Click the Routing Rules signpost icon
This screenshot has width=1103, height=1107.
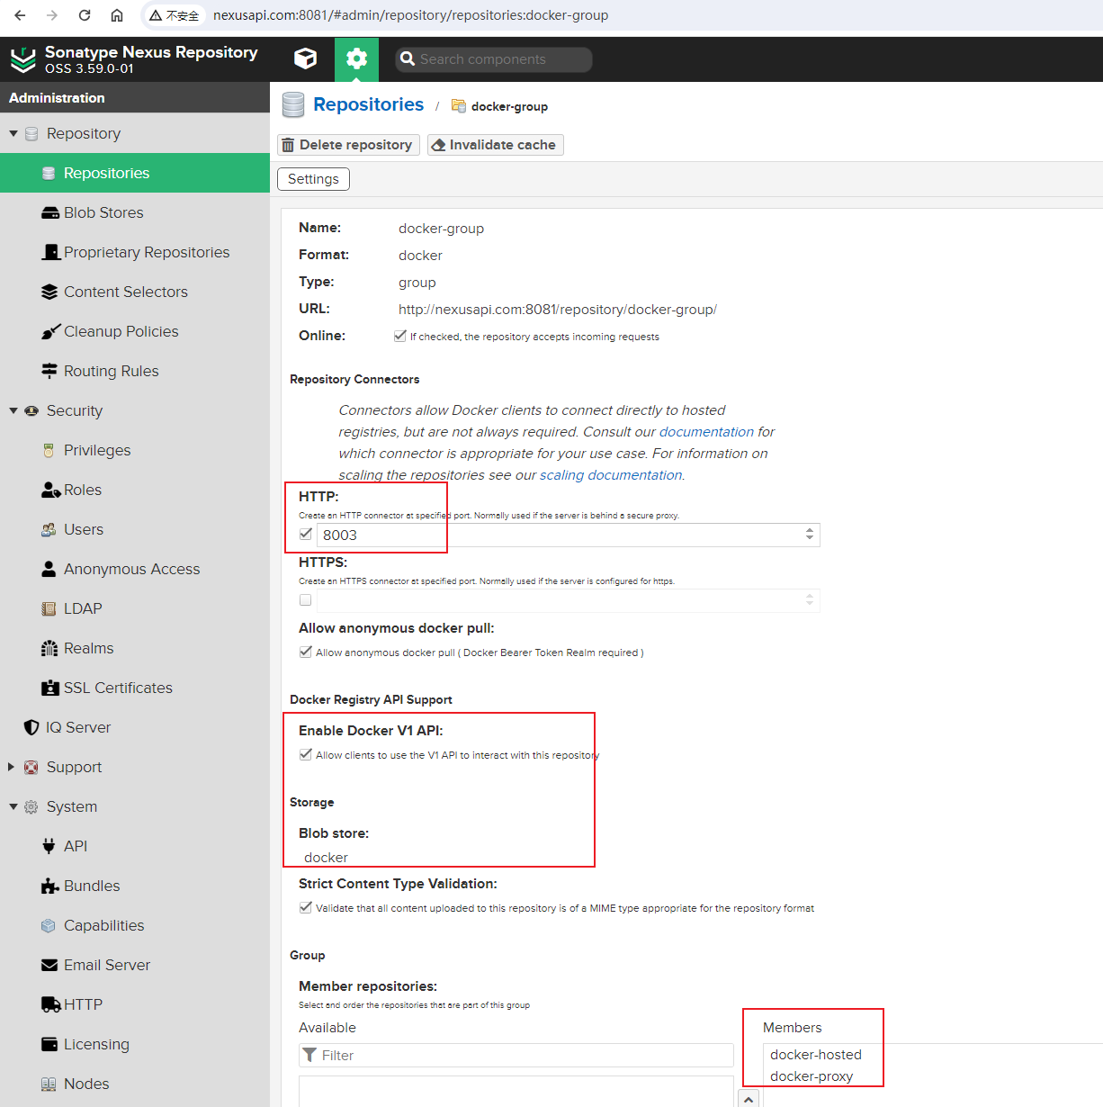49,371
